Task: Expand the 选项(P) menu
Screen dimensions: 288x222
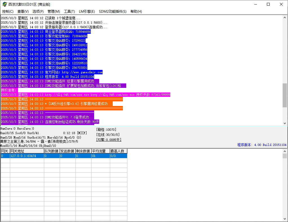Action: [38, 12]
